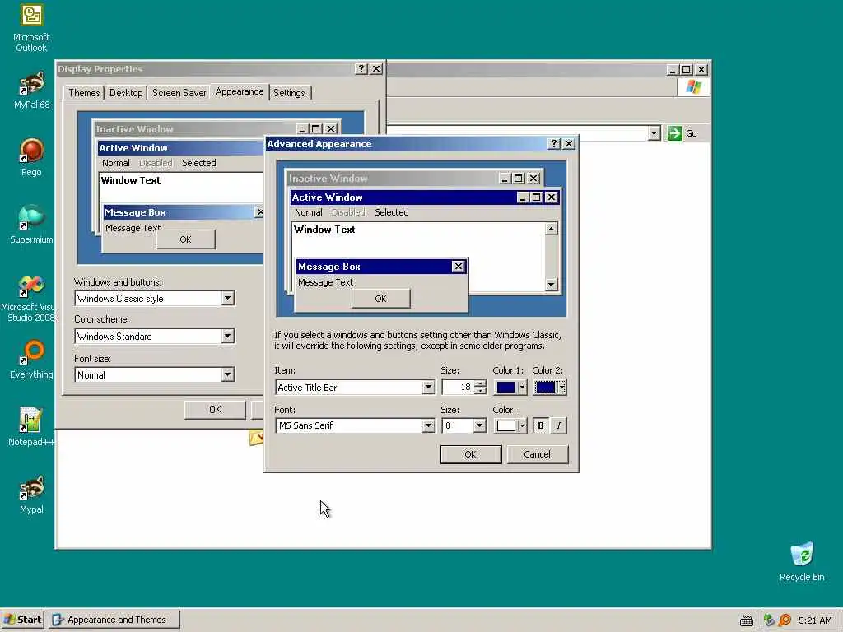Click preview scrollbar up arrow

[551, 229]
